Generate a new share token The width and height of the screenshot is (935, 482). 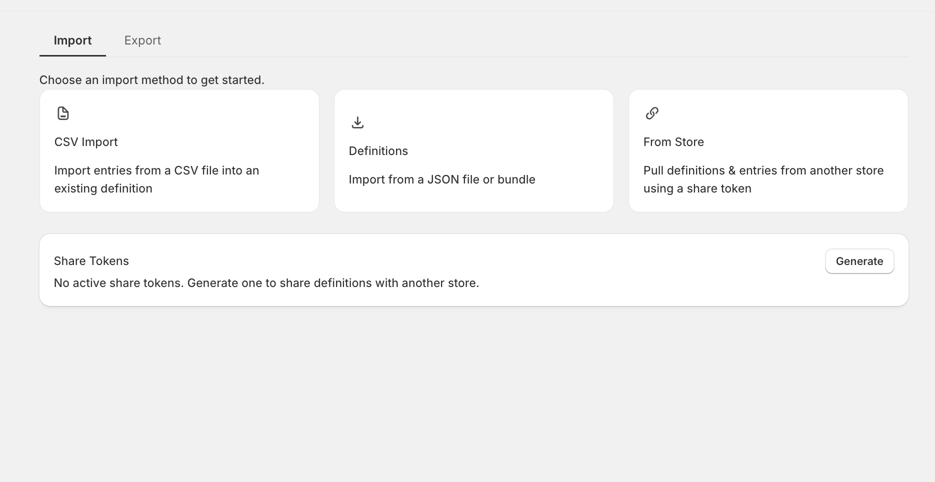859,261
